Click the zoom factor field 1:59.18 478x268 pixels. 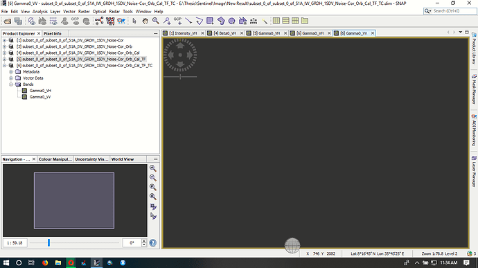pos(15,243)
